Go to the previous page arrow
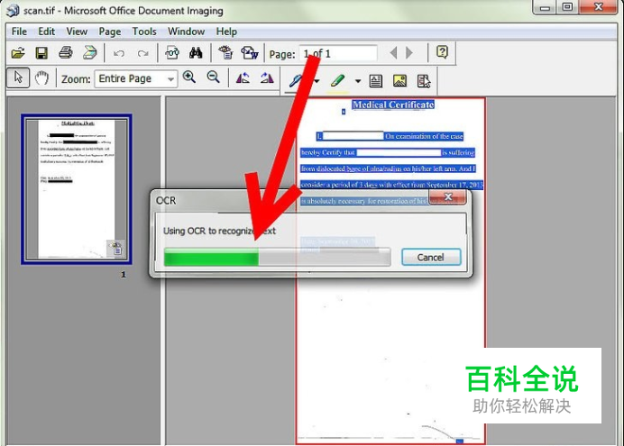624x446 pixels. coord(393,52)
